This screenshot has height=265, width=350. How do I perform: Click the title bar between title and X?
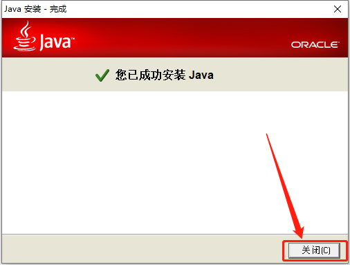click(x=199, y=9)
